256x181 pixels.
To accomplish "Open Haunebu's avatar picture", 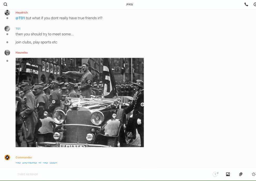I will pos(7,53).
